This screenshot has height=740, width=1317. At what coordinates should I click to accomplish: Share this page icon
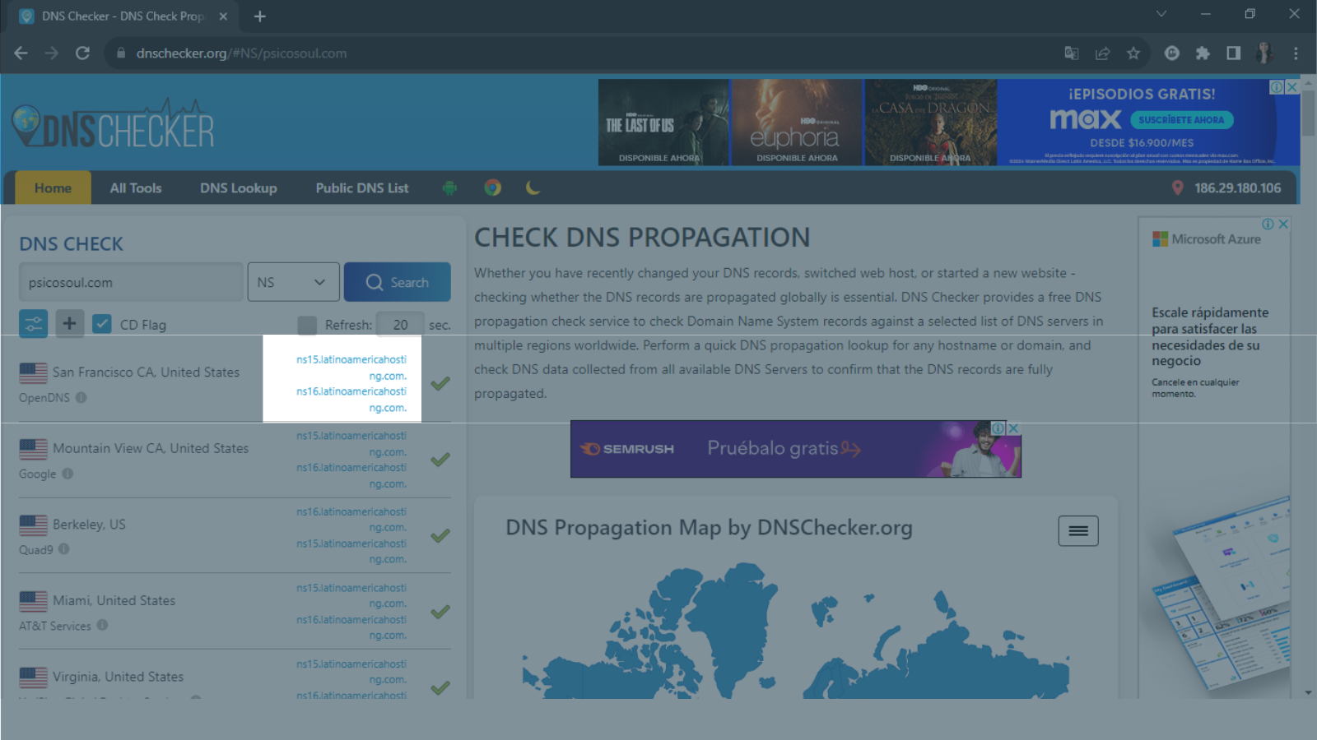click(x=1102, y=53)
